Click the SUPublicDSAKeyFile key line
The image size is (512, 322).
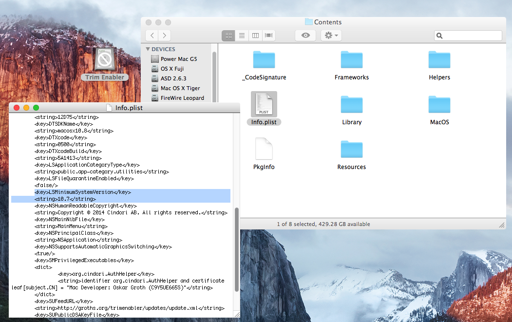coord(77,315)
